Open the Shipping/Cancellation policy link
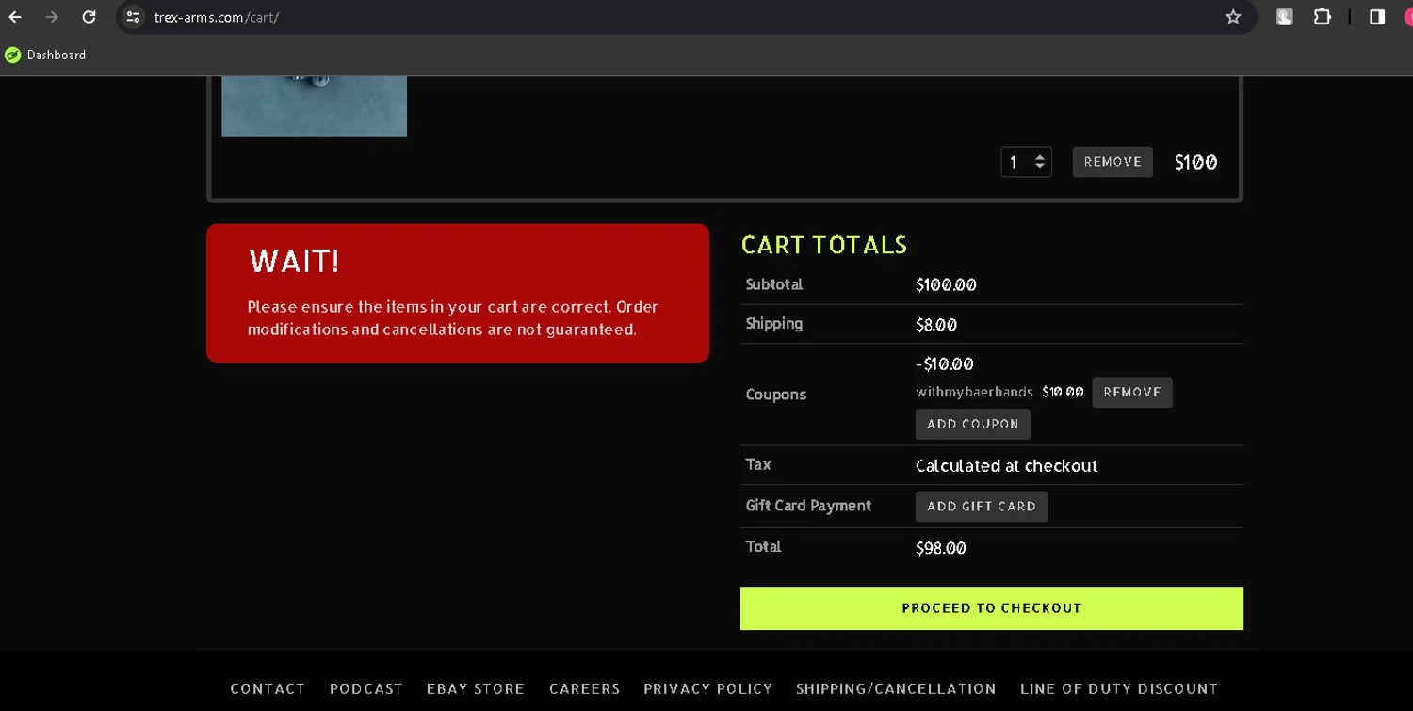The height and width of the screenshot is (711, 1413). [896, 689]
